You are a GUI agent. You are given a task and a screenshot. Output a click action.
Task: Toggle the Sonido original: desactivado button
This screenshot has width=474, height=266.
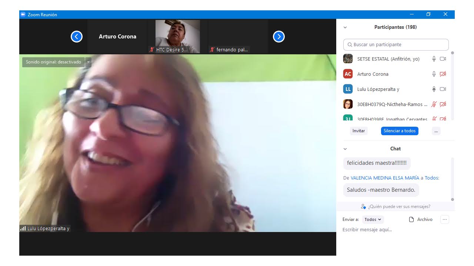point(53,62)
